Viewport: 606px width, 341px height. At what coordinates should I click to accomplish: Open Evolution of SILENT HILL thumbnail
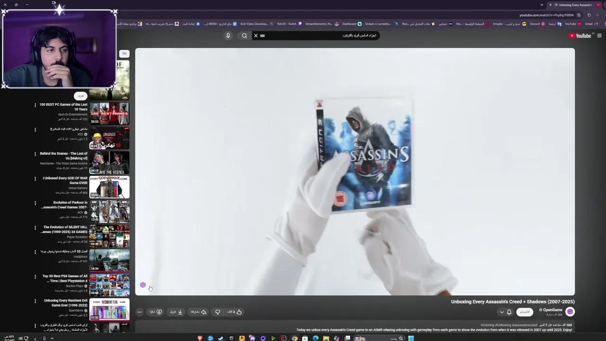[x=109, y=236]
